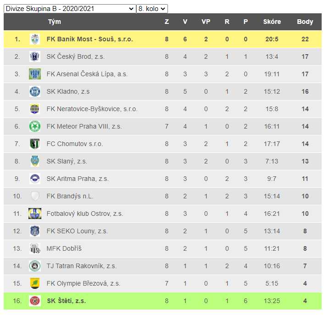329x315 pixels.
Task: Click FK Olympie Březová yellow logo
Action: [35, 283]
